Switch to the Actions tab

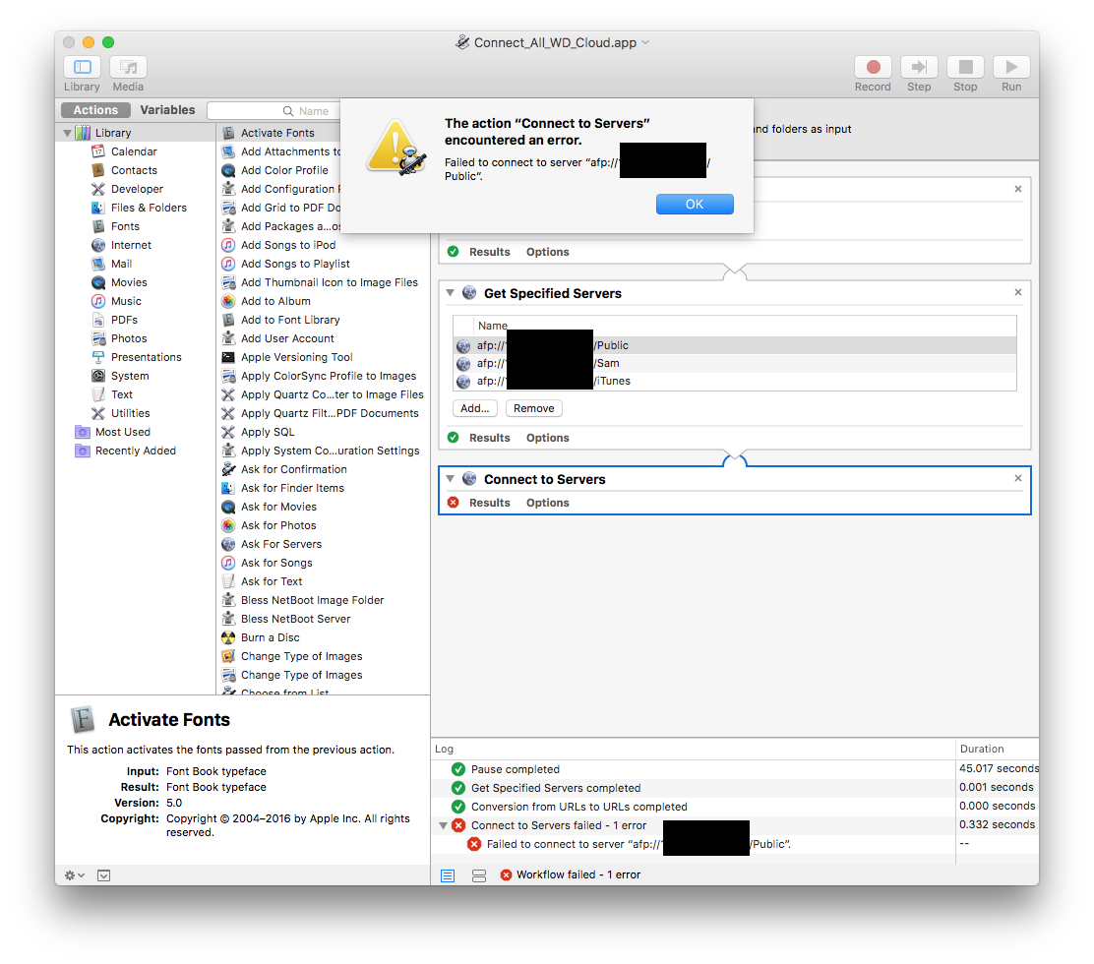click(x=95, y=110)
